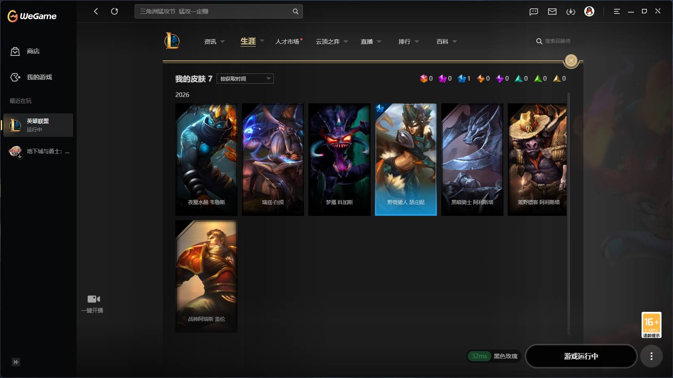673x378 pixels.
Task: Select the 生涯 tab
Action: [248, 41]
